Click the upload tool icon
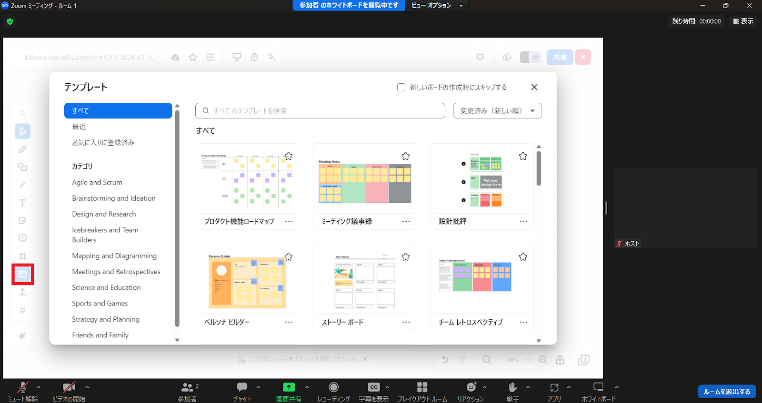The image size is (762, 403). (23, 292)
